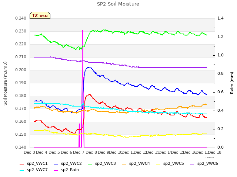Click the sp2_VWC2 legend label
The image size is (237, 177).
(x=71, y=163)
